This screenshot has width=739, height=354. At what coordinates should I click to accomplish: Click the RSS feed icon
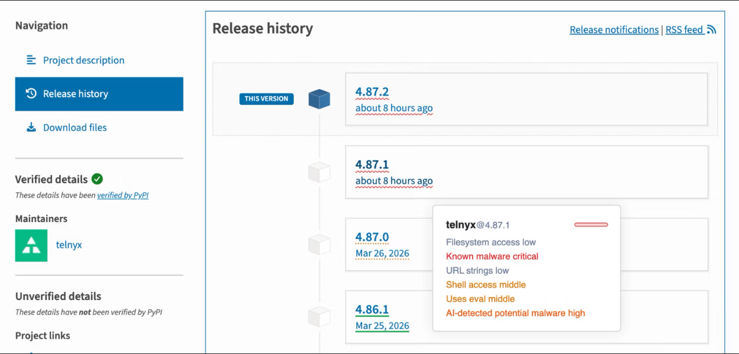[711, 29]
